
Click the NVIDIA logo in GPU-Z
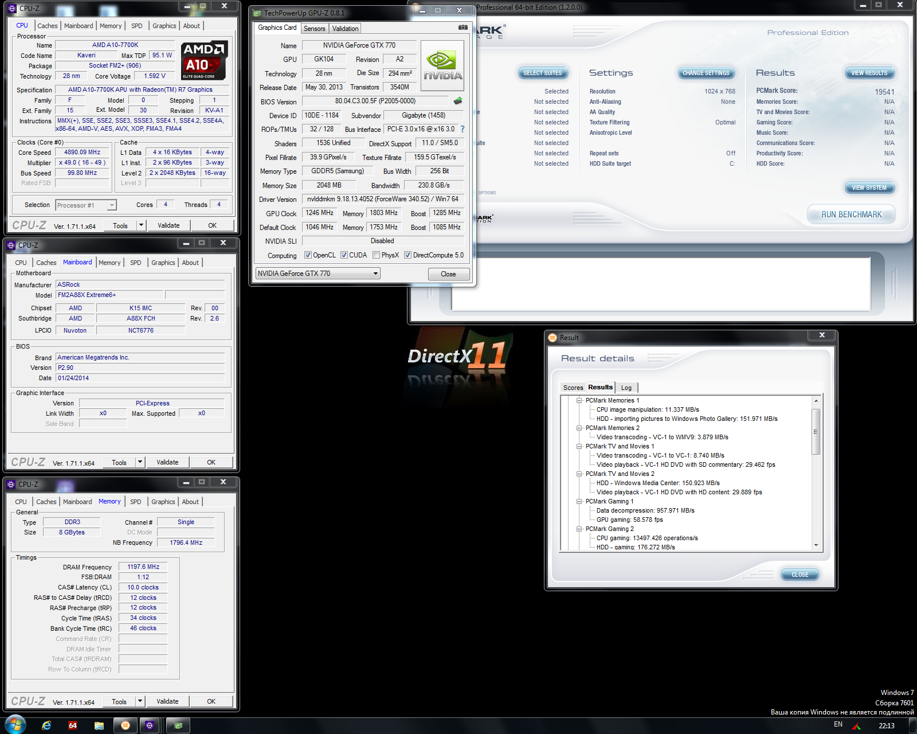click(442, 65)
